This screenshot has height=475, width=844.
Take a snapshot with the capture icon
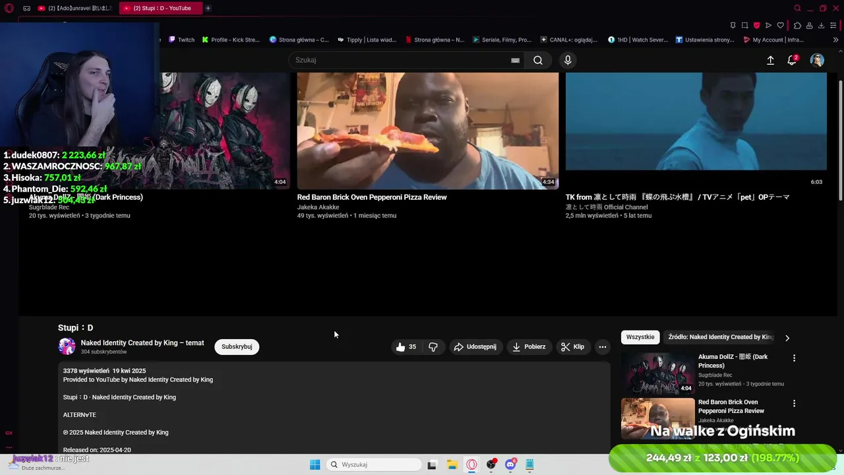point(744,26)
